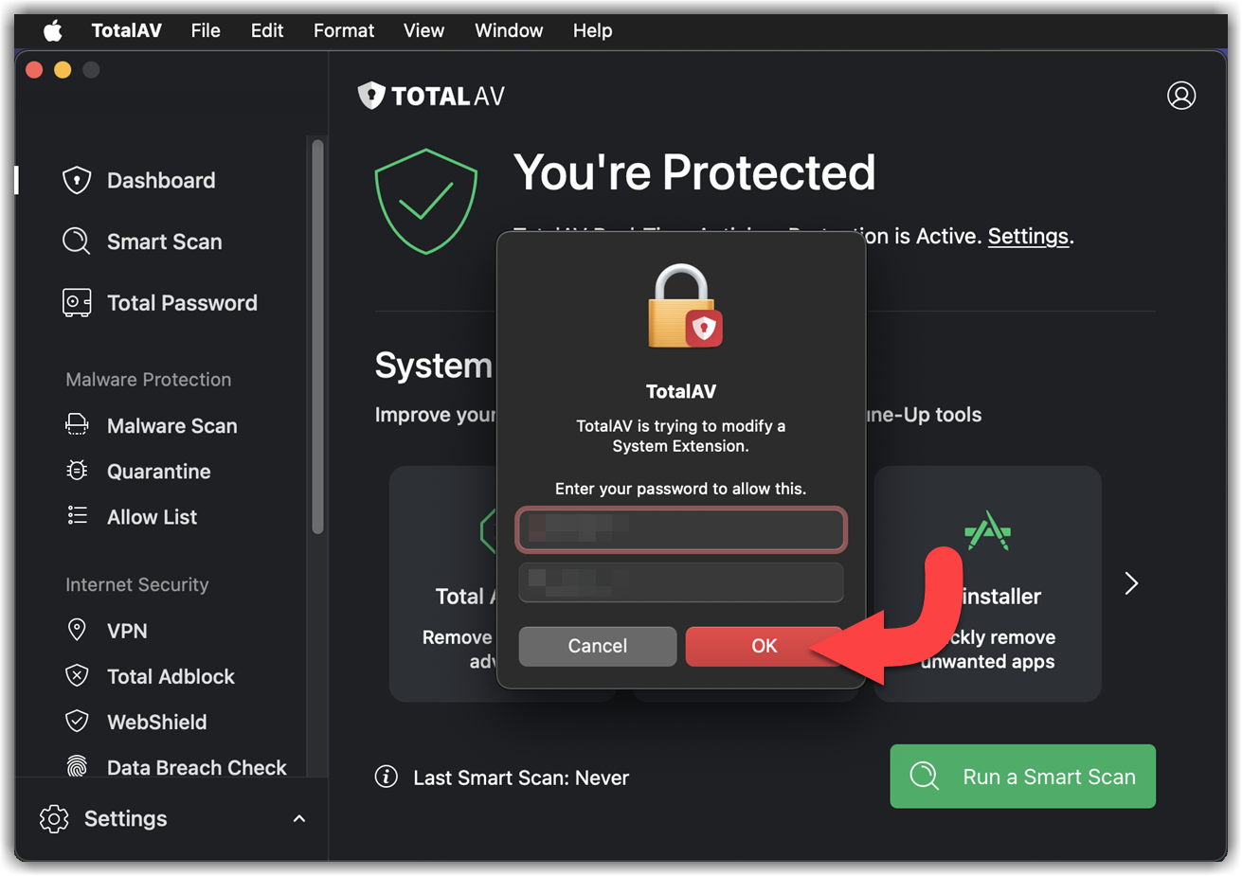The image size is (1242, 876).
Task: Click the Allow List icon
Action: pyautogui.click(x=77, y=516)
